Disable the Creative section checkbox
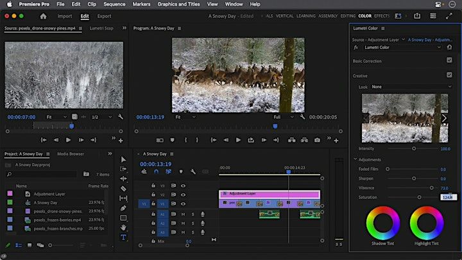Image resolution: width=462 pixels, height=260 pixels. [449, 75]
